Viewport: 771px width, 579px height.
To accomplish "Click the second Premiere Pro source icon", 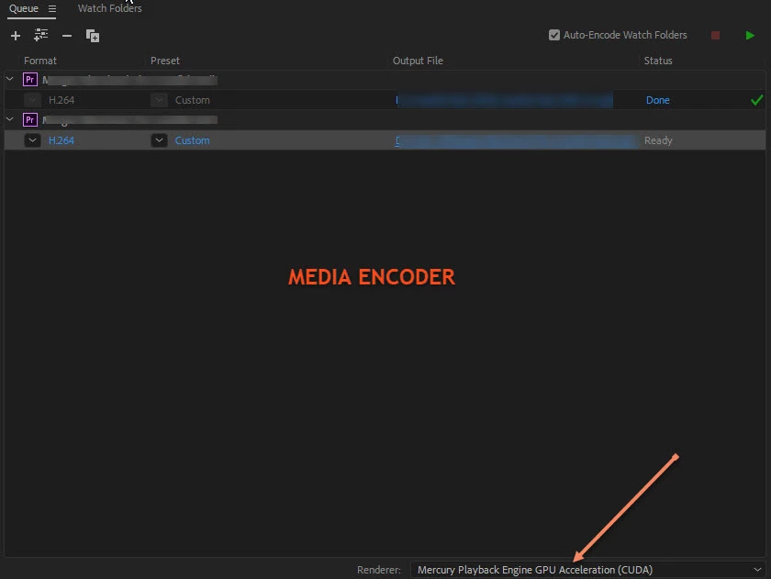I will click(30, 119).
